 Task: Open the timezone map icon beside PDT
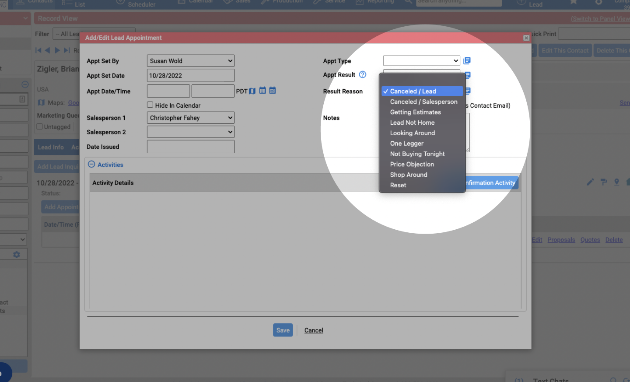point(252,91)
